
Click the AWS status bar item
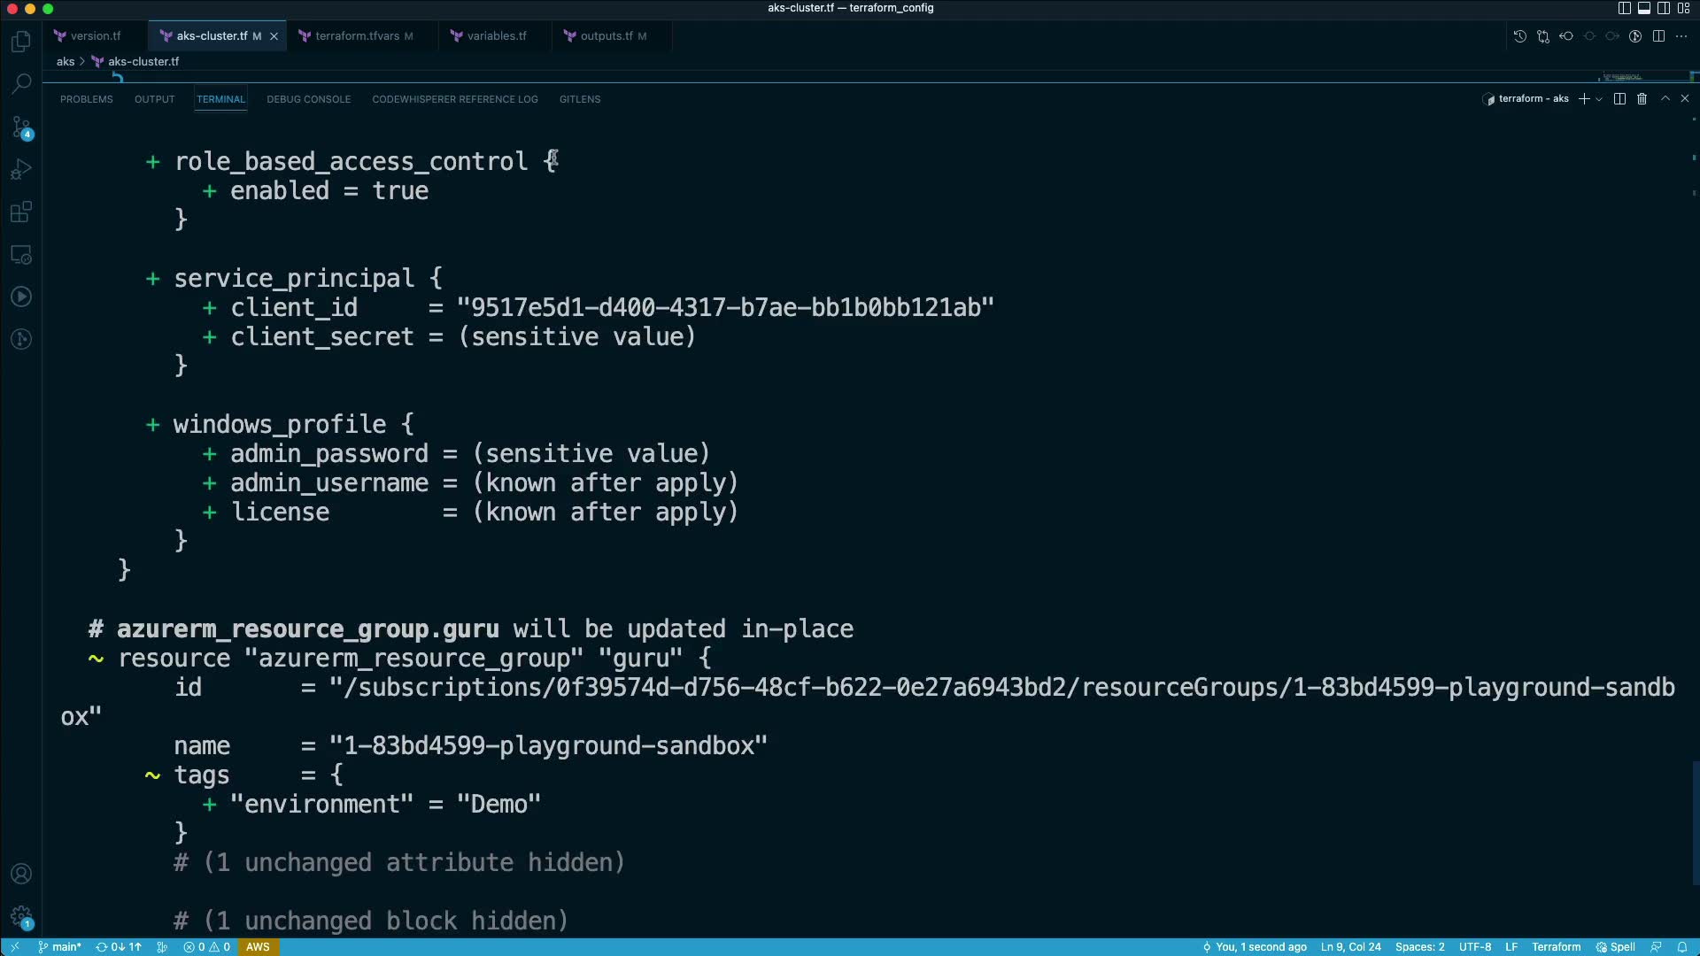click(258, 947)
